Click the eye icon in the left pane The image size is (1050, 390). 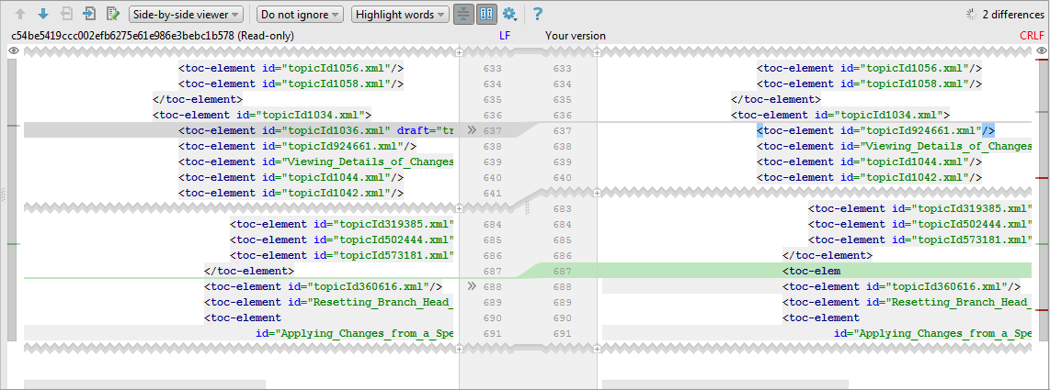[x=14, y=51]
